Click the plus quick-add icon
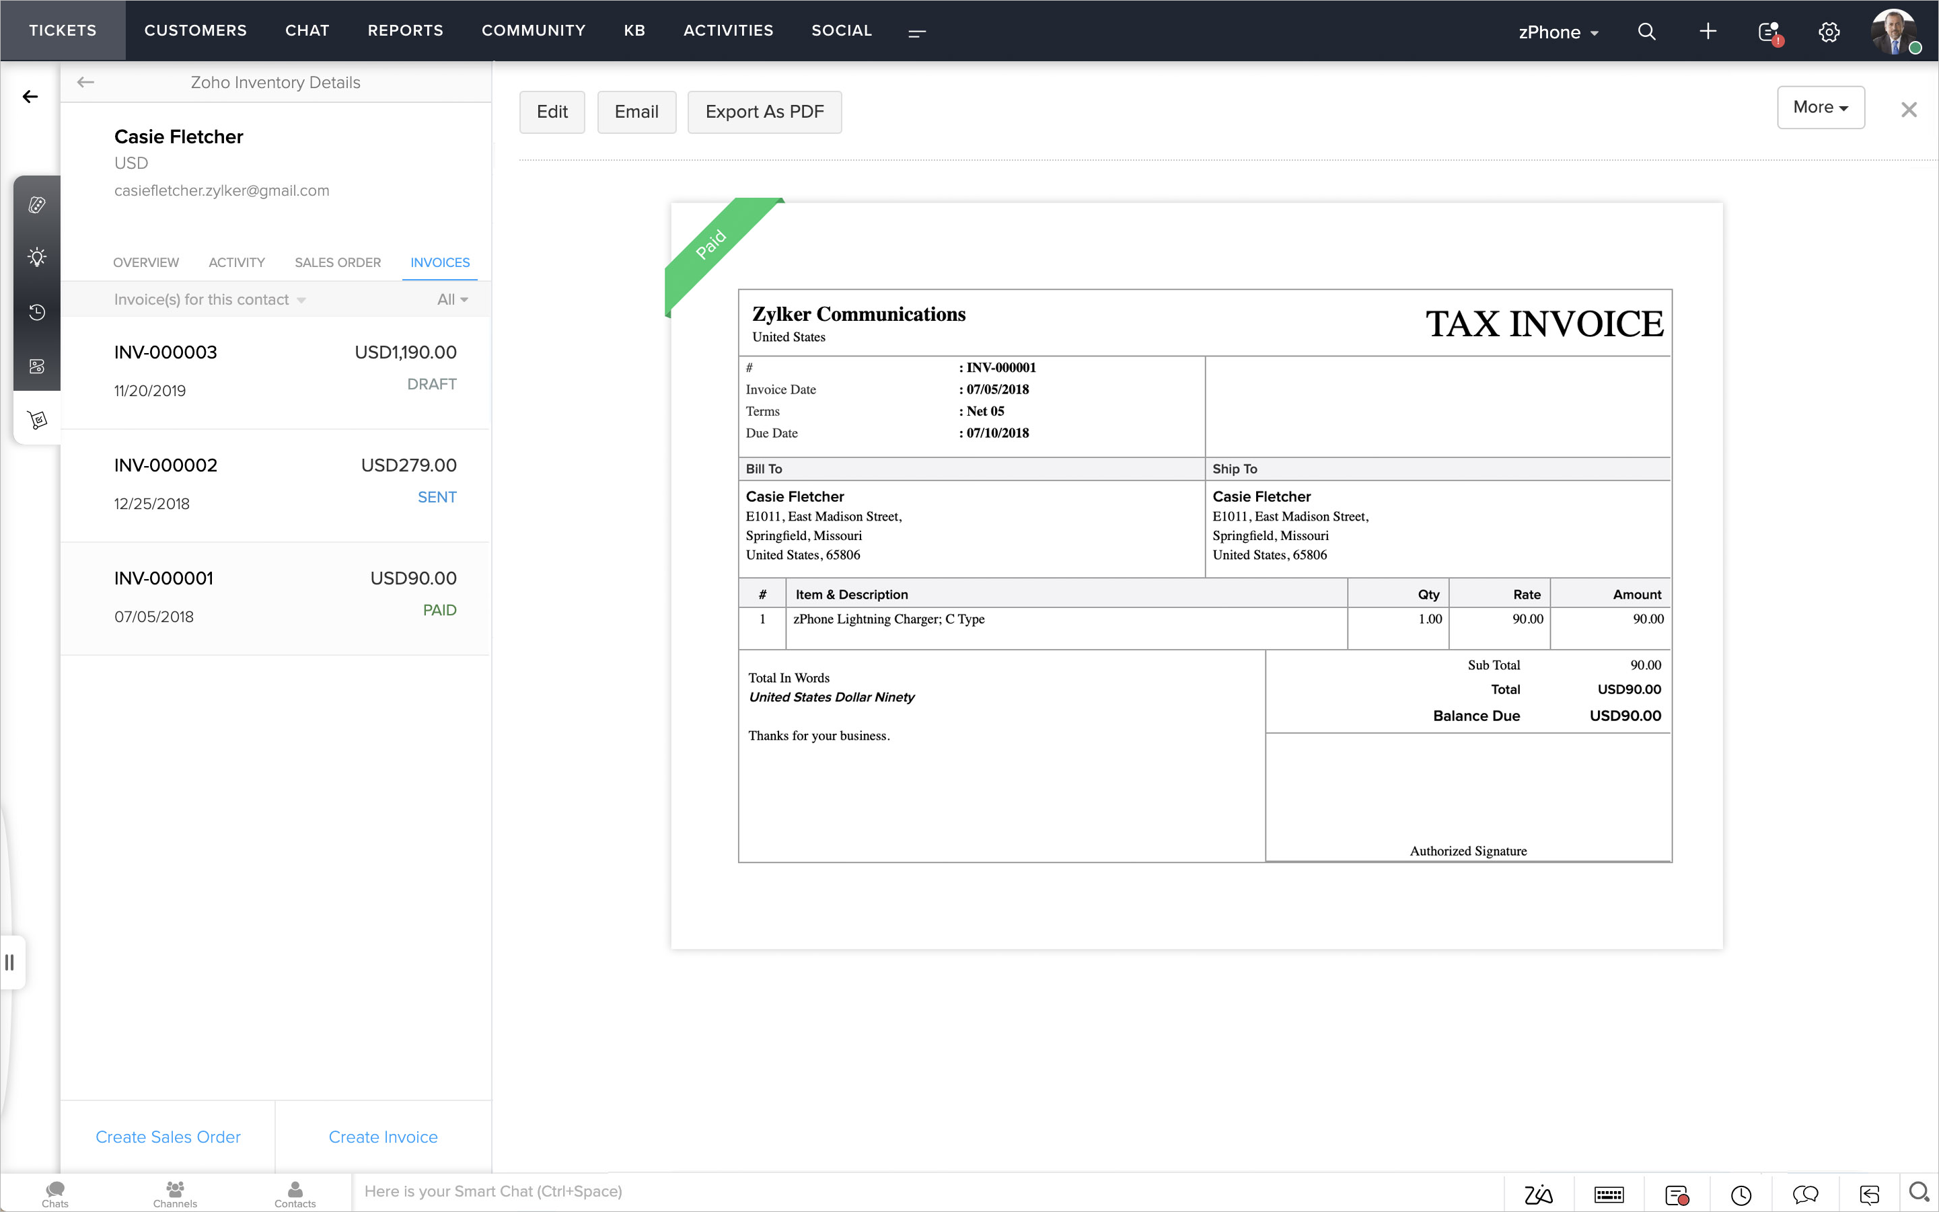The height and width of the screenshot is (1212, 1939). (1708, 31)
